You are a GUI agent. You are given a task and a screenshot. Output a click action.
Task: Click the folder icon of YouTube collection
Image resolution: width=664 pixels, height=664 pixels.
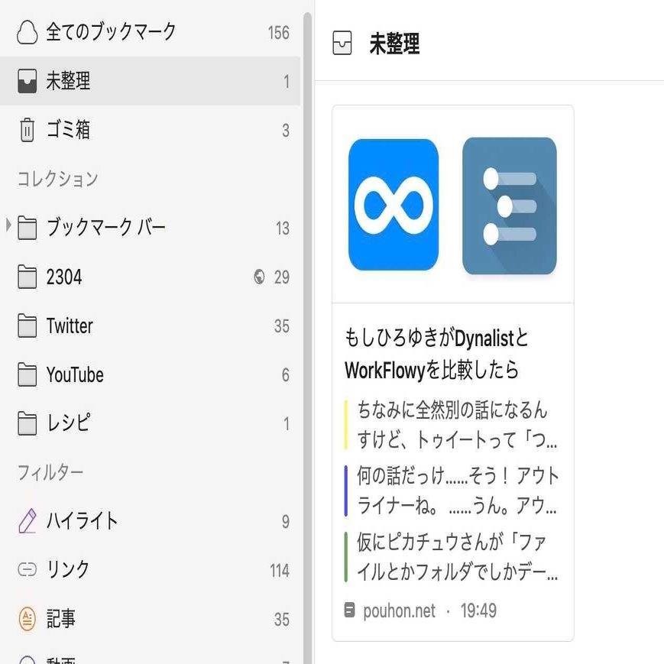click(x=27, y=374)
